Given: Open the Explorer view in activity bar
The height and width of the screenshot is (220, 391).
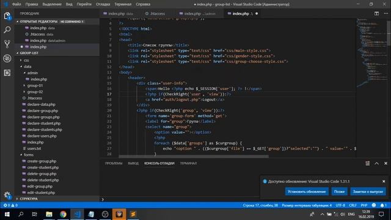Looking at the screenshot, I should (7, 16).
